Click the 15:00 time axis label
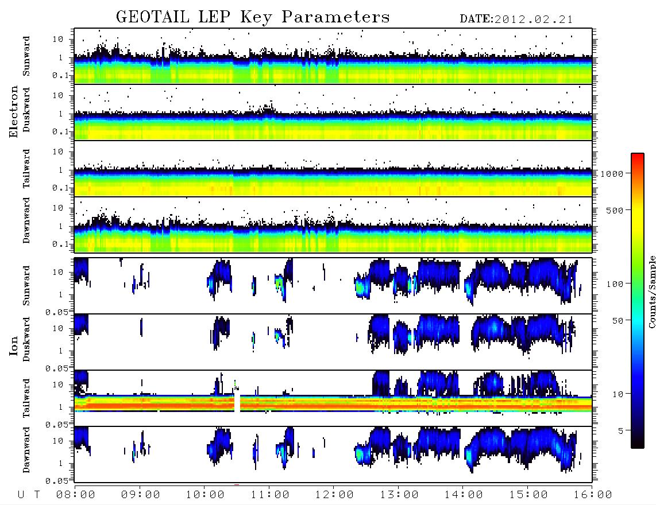This screenshot has width=656, height=505. coord(528,495)
